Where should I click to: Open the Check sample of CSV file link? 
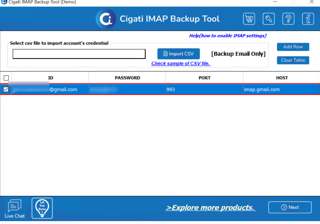click(x=181, y=63)
